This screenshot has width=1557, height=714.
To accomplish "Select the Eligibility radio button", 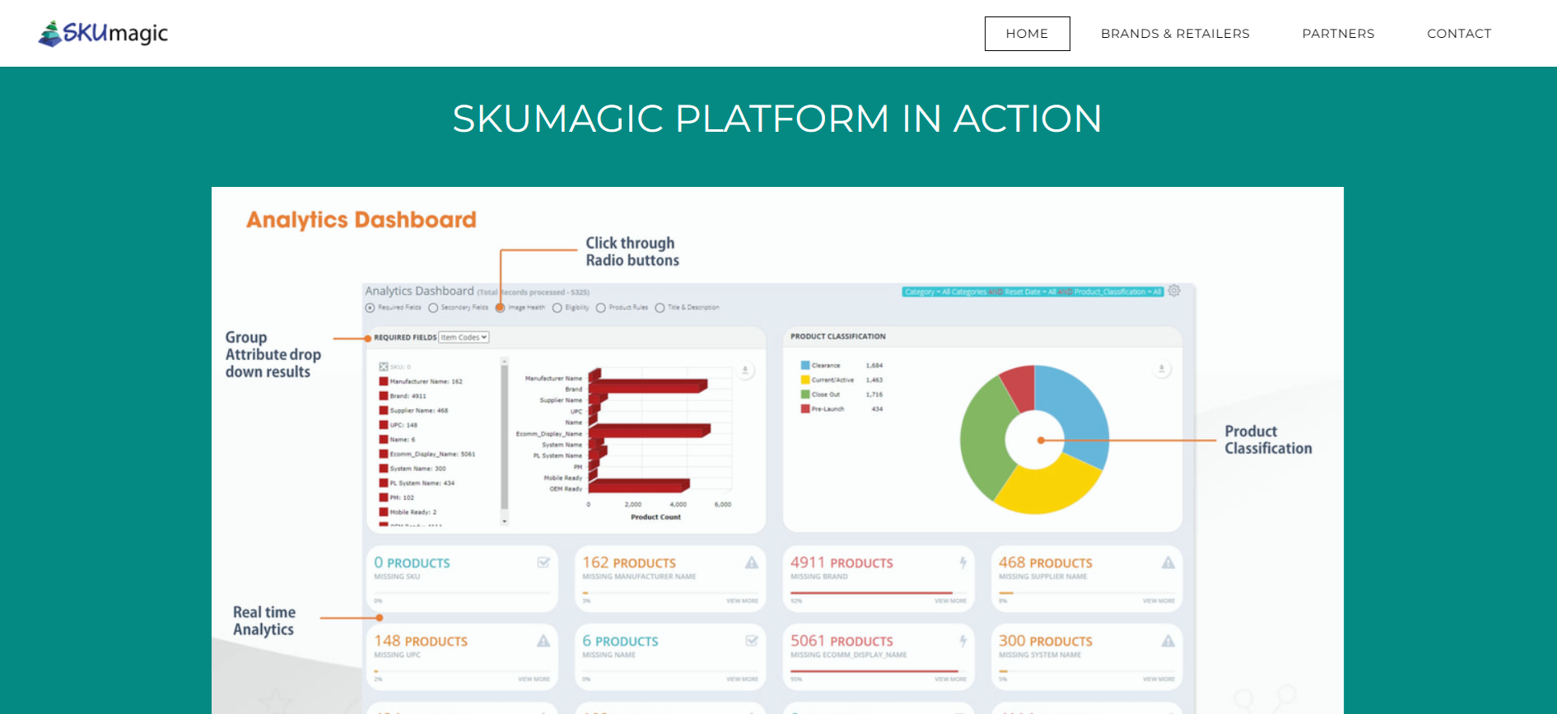I will tap(557, 308).
